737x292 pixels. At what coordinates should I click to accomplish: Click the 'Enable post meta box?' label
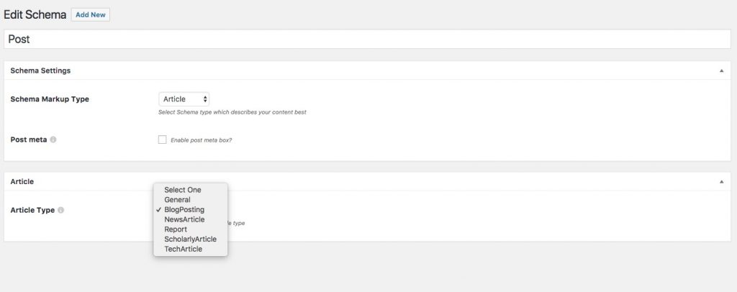pyautogui.click(x=201, y=140)
